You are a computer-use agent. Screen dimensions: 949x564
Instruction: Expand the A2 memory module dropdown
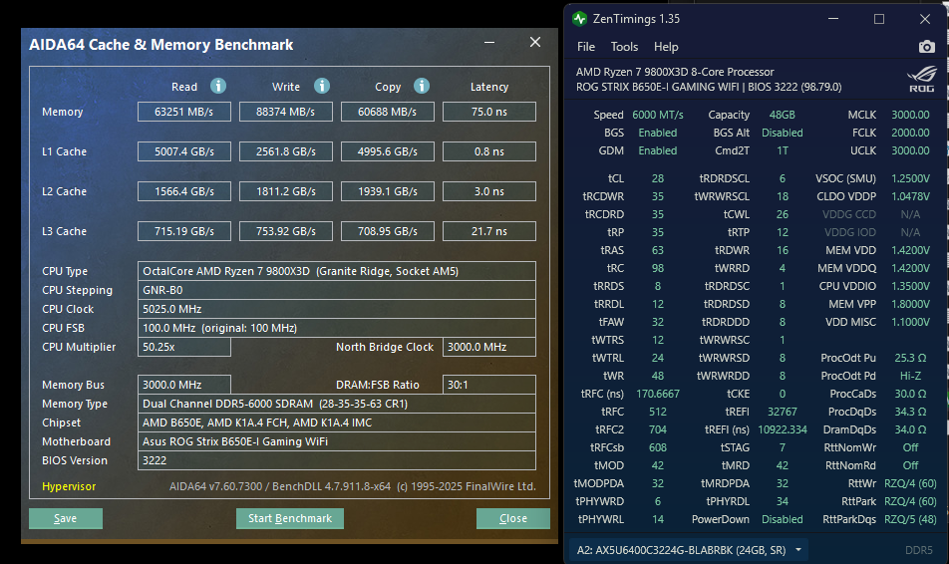pos(688,550)
